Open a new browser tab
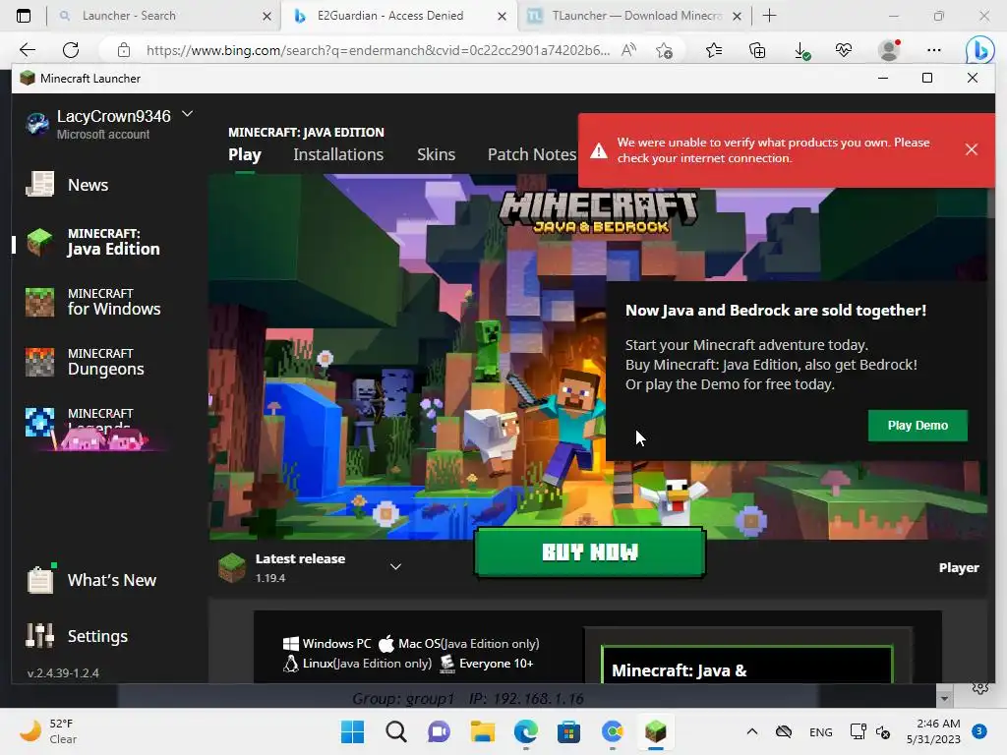The width and height of the screenshot is (1007, 755). pyautogui.click(x=769, y=16)
